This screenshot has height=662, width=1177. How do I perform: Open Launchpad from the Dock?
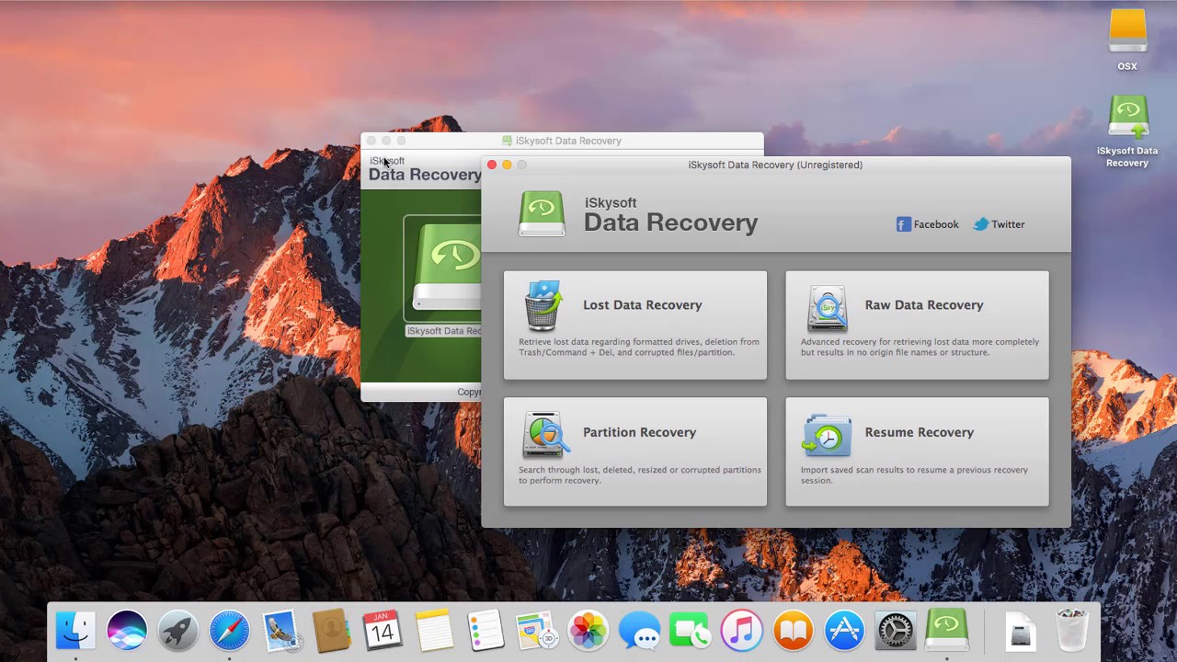click(178, 631)
